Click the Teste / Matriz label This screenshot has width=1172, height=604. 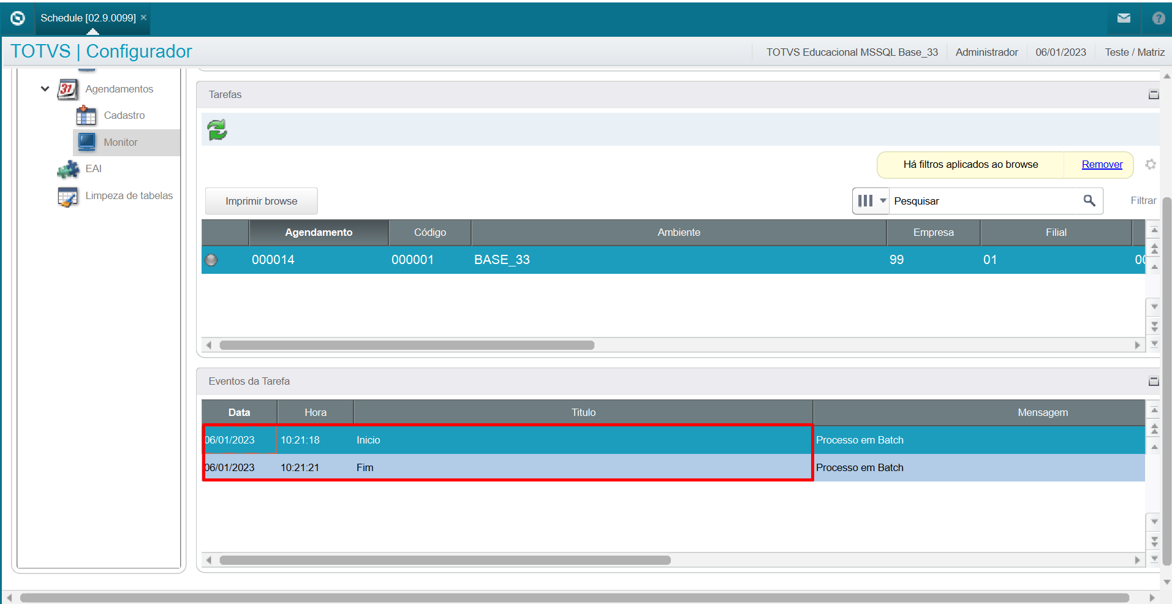pyautogui.click(x=1135, y=52)
